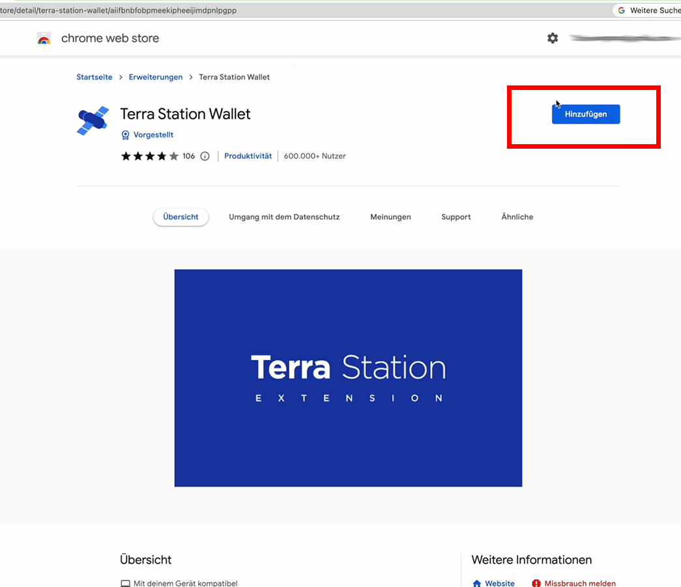Click the Terra Station Wallet breadcrumb text
Image resolution: width=681 pixels, height=587 pixels.
pos(234,77)
